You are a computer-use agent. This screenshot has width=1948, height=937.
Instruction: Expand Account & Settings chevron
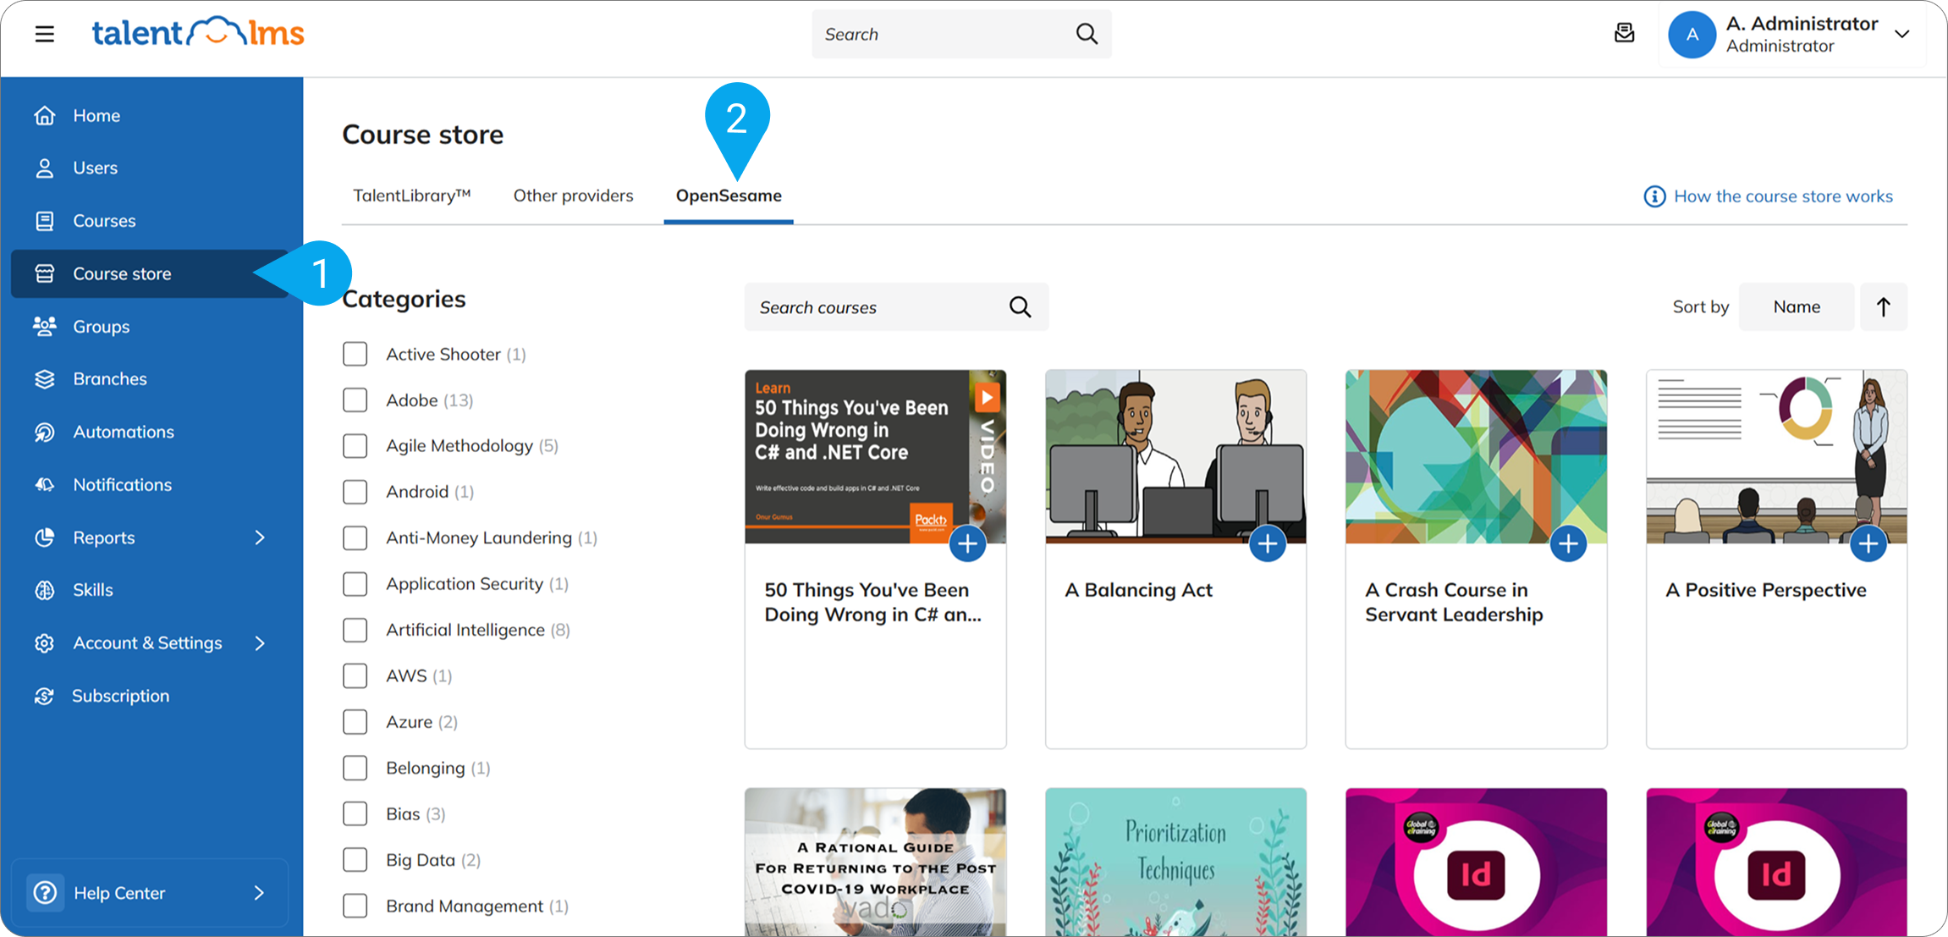click(x=260, y=643)
